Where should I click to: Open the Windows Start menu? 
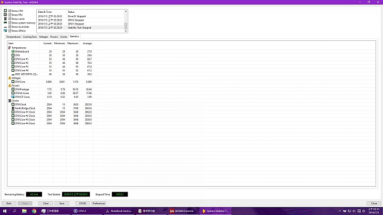pos(5,211)
